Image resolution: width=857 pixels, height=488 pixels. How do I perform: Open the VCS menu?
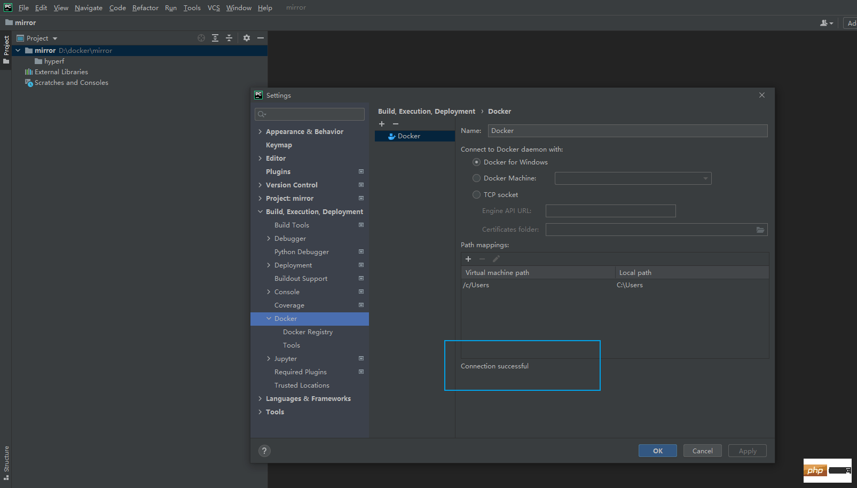click(x=214, y=7)
